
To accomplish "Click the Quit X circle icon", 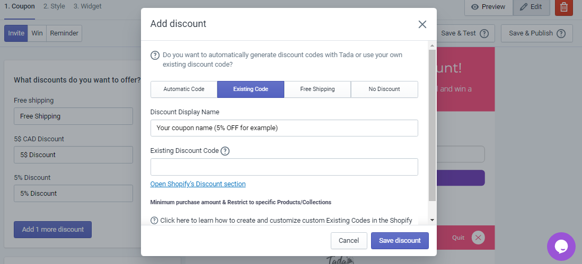I will tap(478, 238).
